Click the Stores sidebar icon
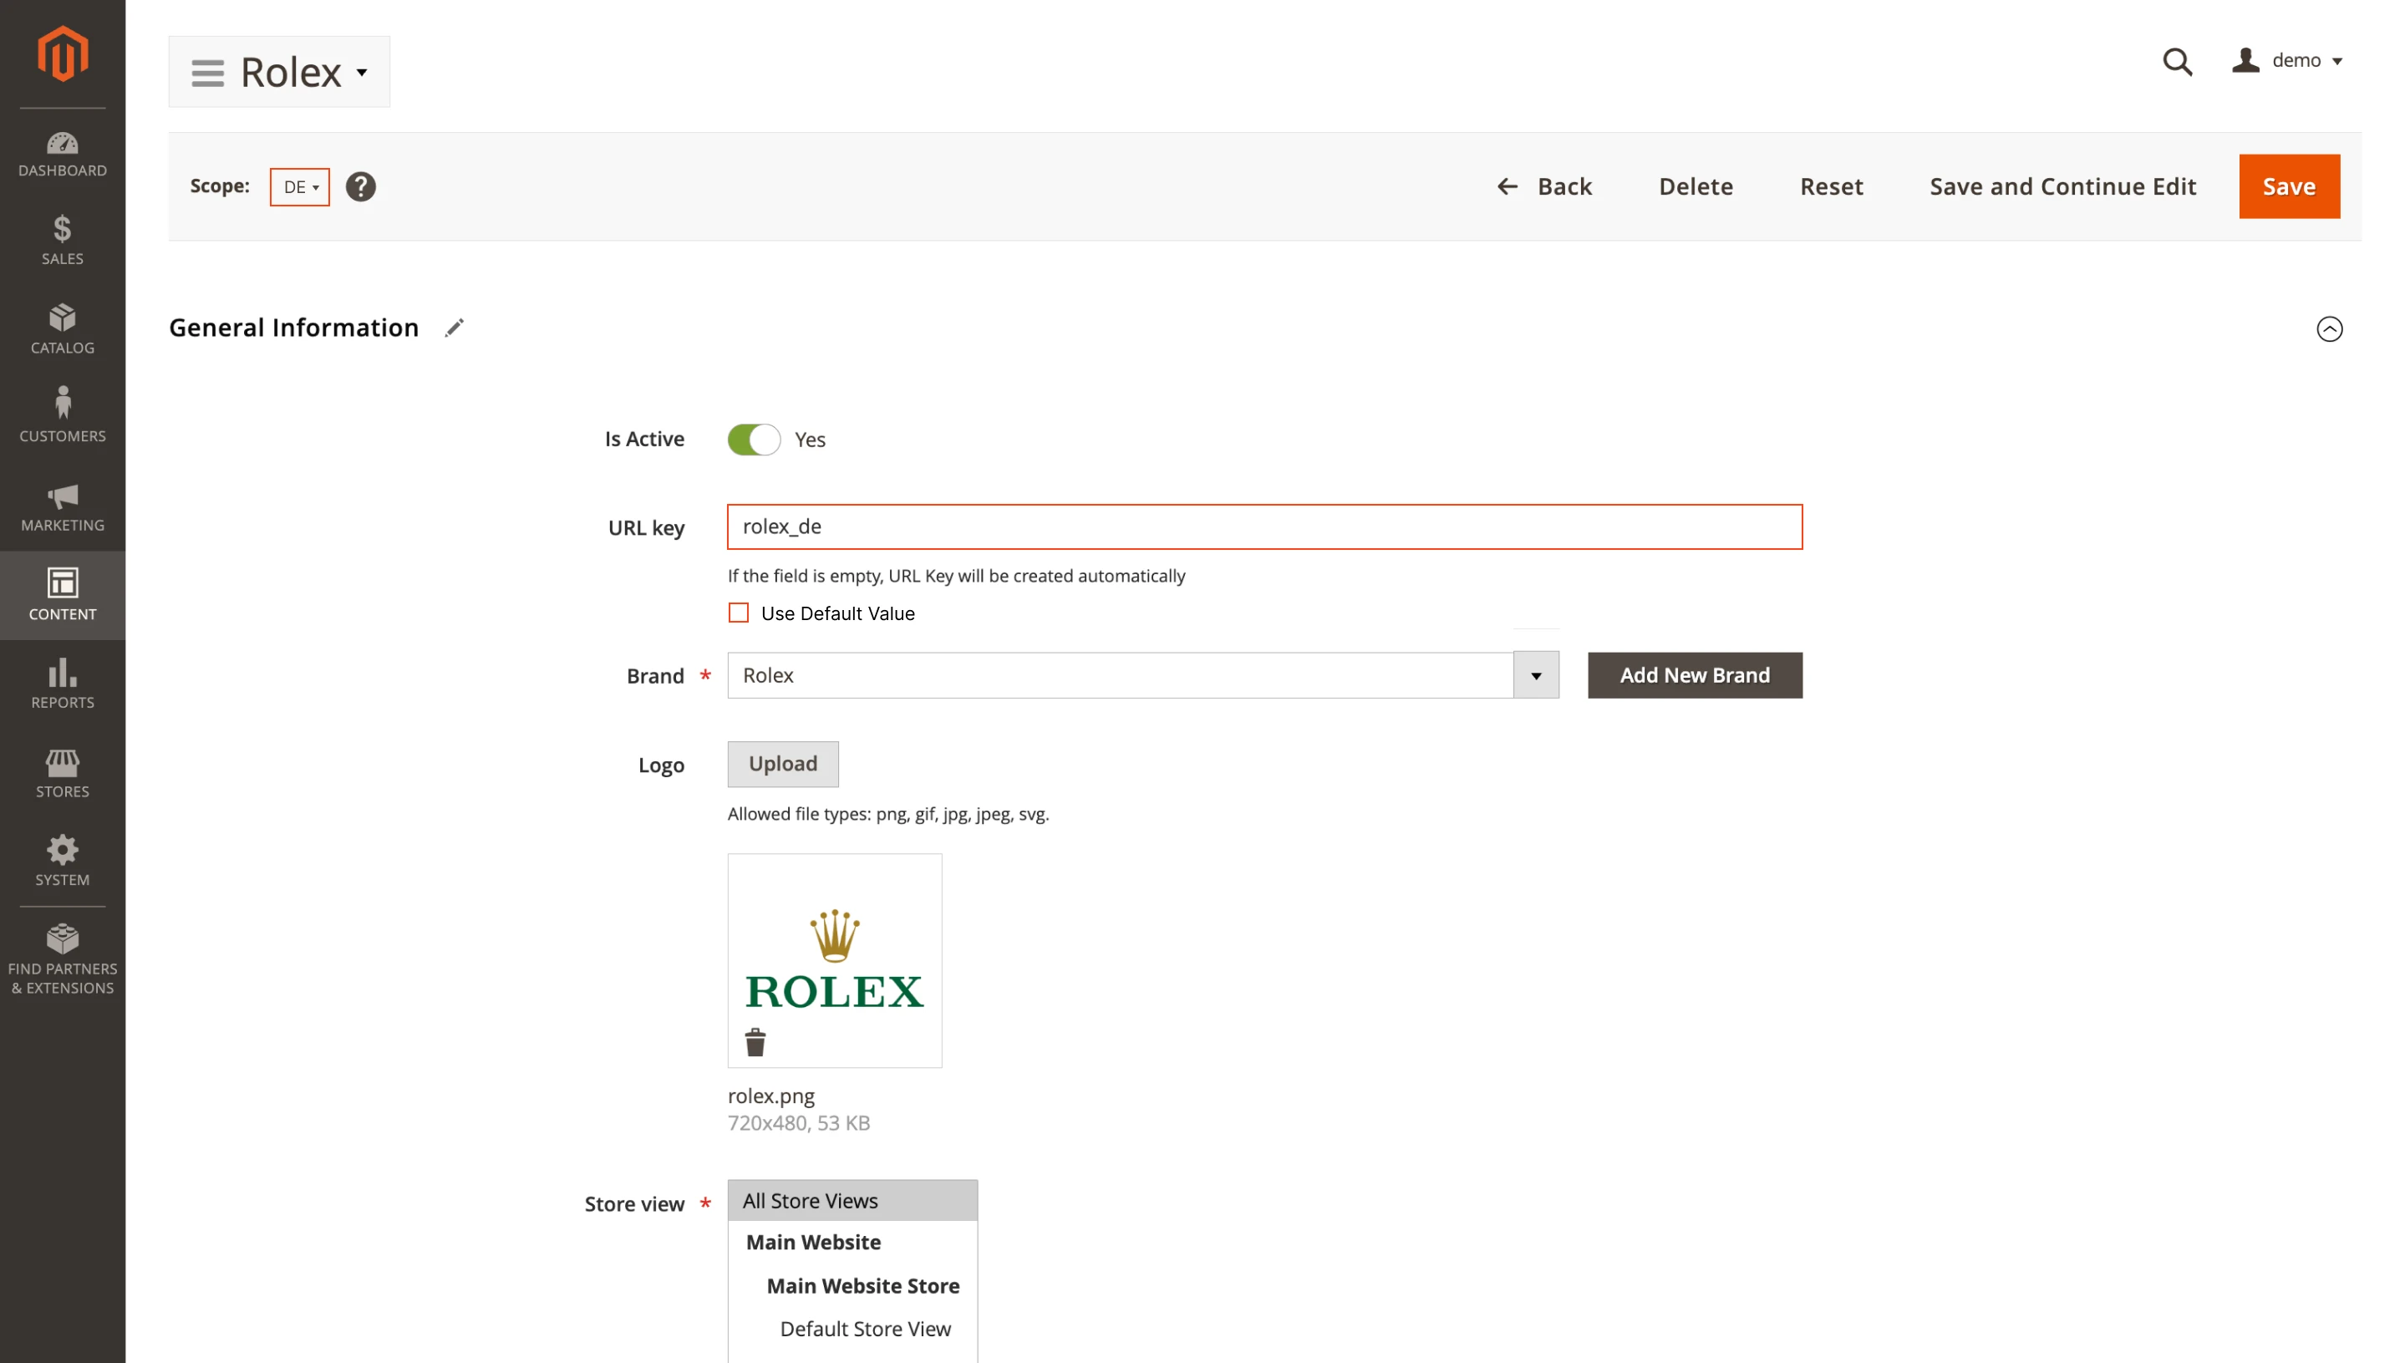The image size is (2405, 1363). (x=62, y=771)
